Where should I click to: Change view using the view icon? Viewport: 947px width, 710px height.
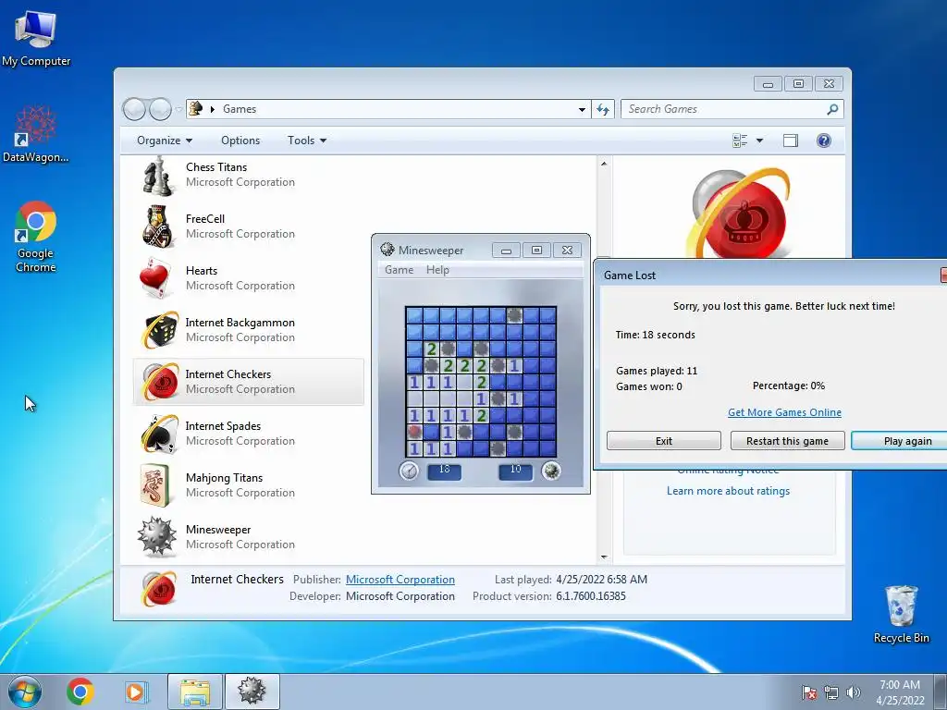pos(740,141)
